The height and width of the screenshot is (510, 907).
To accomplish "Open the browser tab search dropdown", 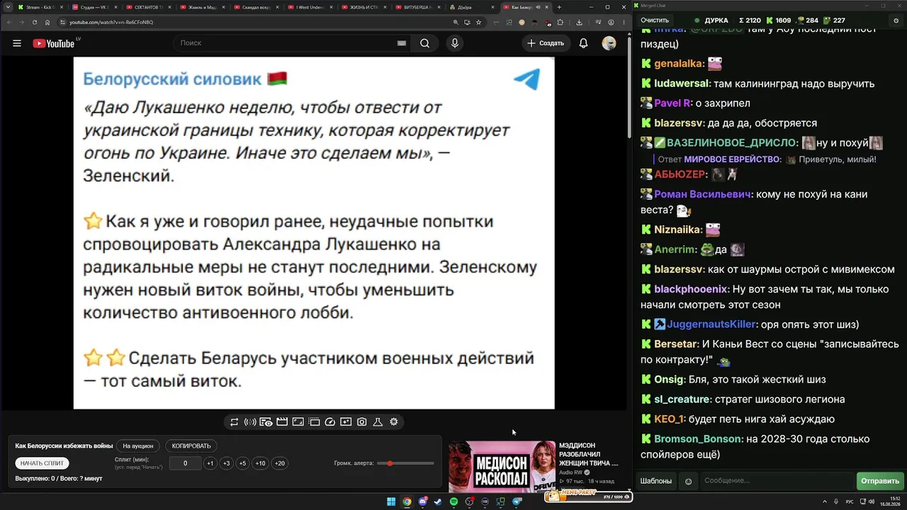I will click(x=8, y=7).
